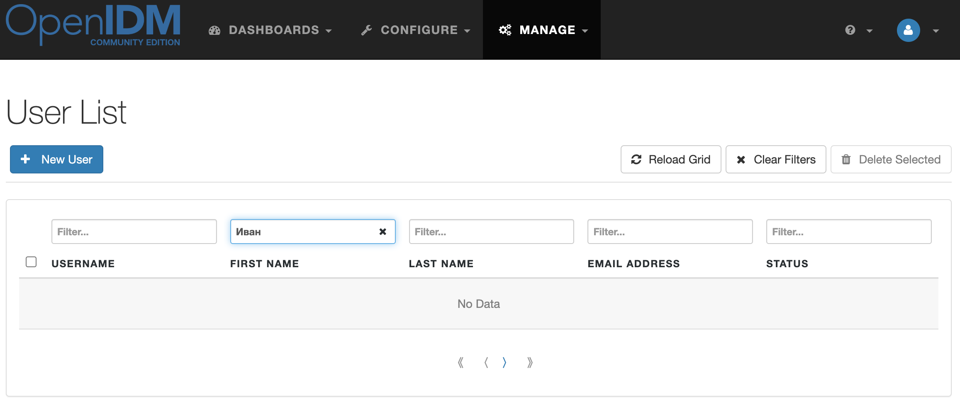
Task: Toggle the select-all users checkbox
Action: click(31, 262)
